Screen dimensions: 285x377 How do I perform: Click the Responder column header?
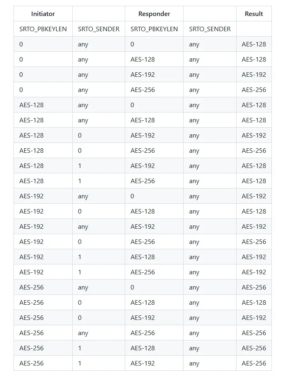[x=154, y=14]
